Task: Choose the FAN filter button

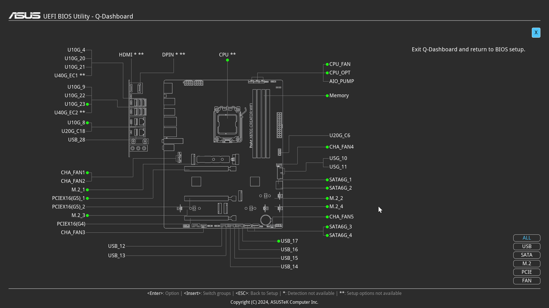Action: point(526,281)
